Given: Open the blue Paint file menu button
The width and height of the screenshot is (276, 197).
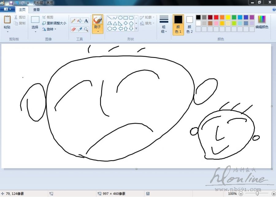Looking at the screenshot, I should [7, 9].
